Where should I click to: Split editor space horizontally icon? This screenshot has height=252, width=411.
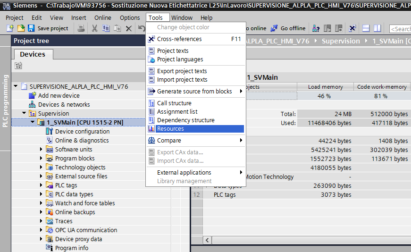(366, 28)
